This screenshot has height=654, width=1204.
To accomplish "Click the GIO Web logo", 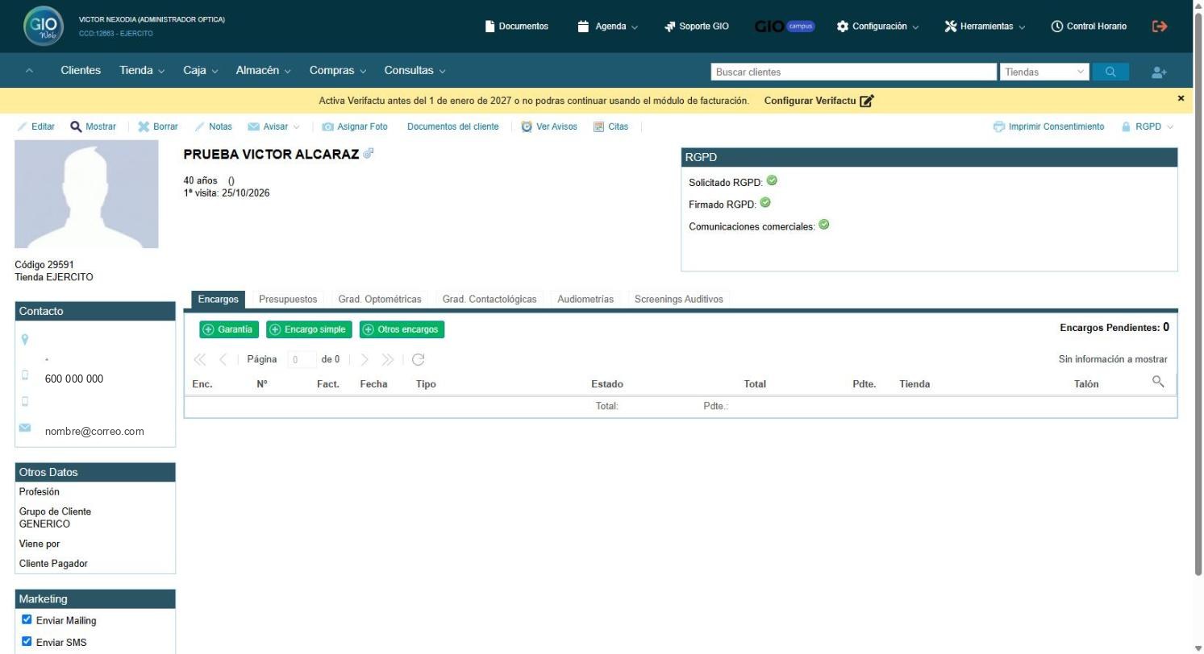I will (x=44, y=26).
